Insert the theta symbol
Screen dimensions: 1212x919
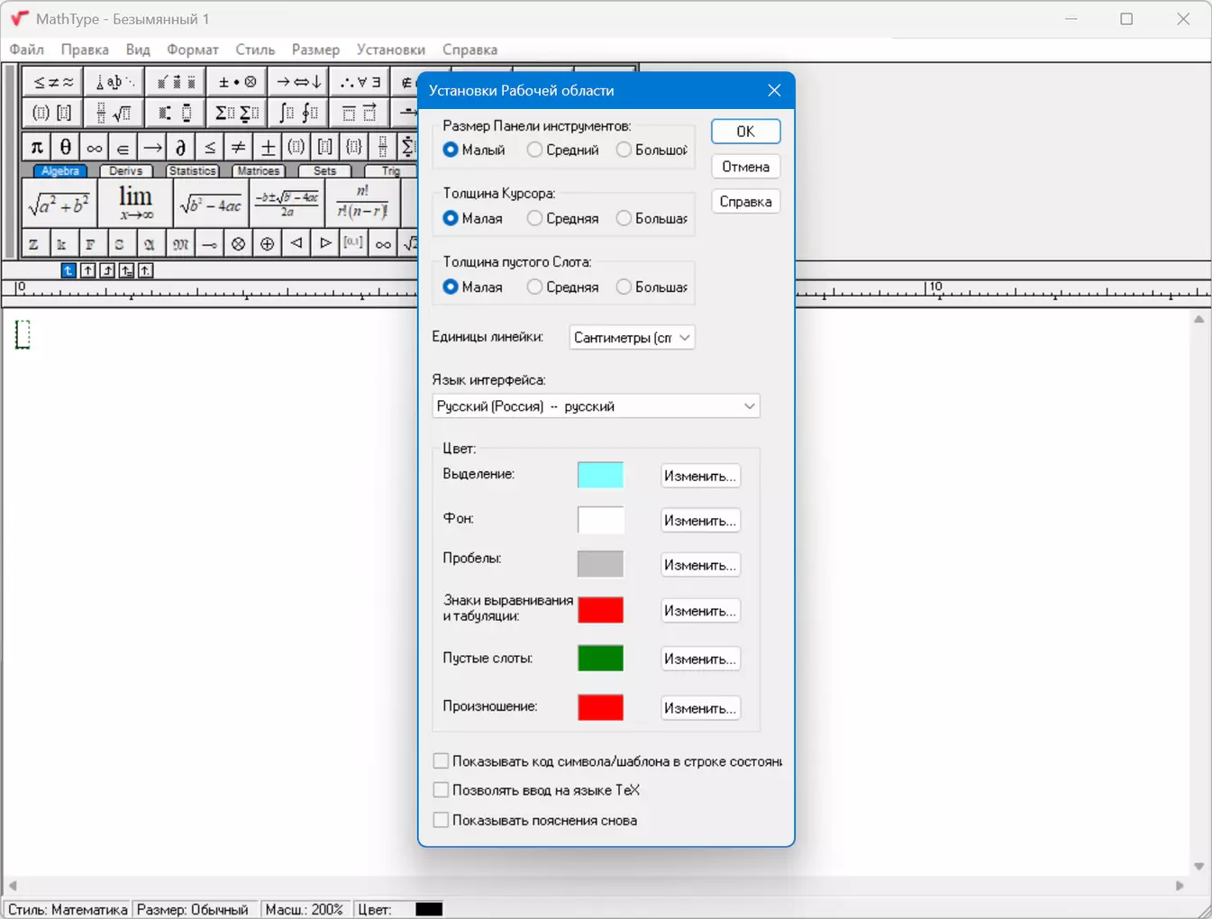pyautogui.click(x=65, y=147)
